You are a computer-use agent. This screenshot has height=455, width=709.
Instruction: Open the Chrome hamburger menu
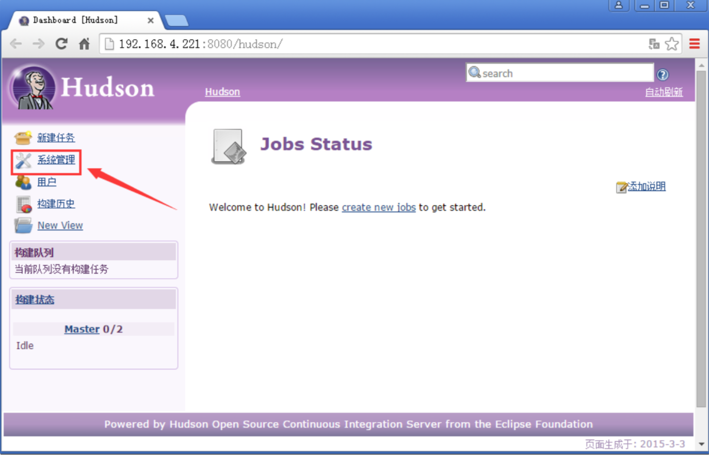pos(695,44)
